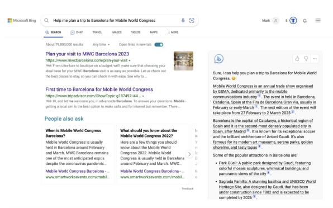This screenshot has width=333, height=208.
Task: Open First time to Barcelona tripadvisor result
Action: click(99, 89)
